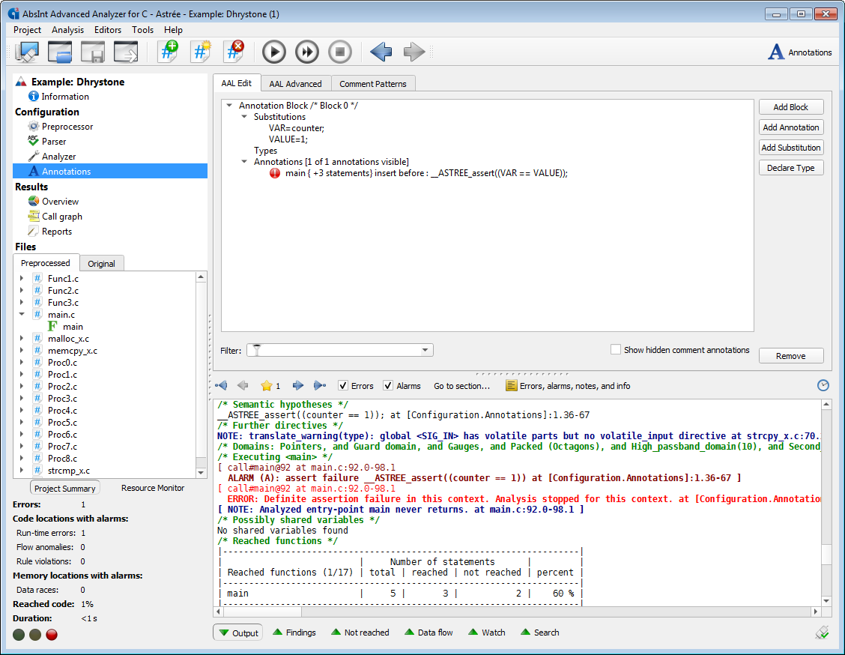Screen dimensions: 845x655
Task: Click the Errors, alarms, notes, and info icon
Action: click(x=512, y=385)
